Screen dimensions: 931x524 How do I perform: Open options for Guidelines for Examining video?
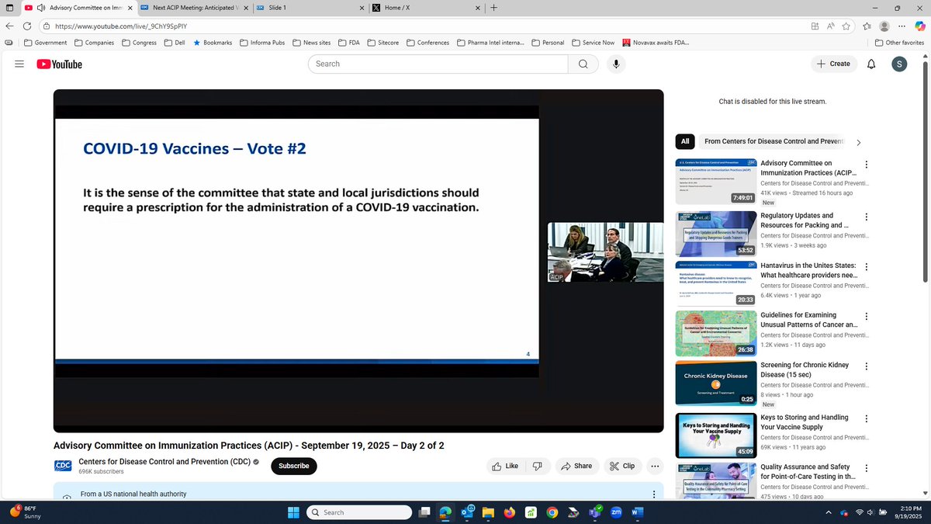tap(867, 317)
